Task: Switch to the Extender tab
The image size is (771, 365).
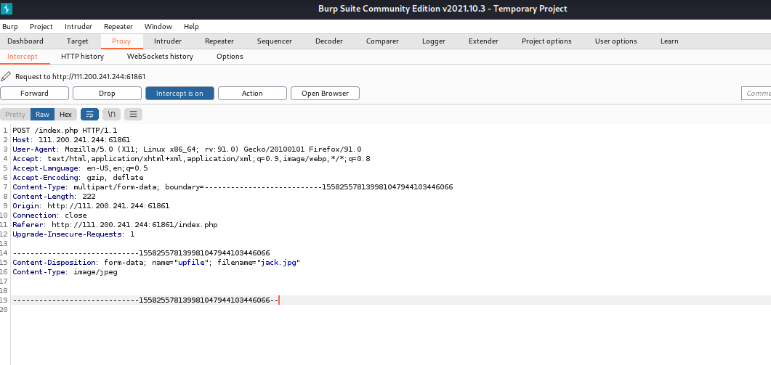Action: tap(483, 41)
